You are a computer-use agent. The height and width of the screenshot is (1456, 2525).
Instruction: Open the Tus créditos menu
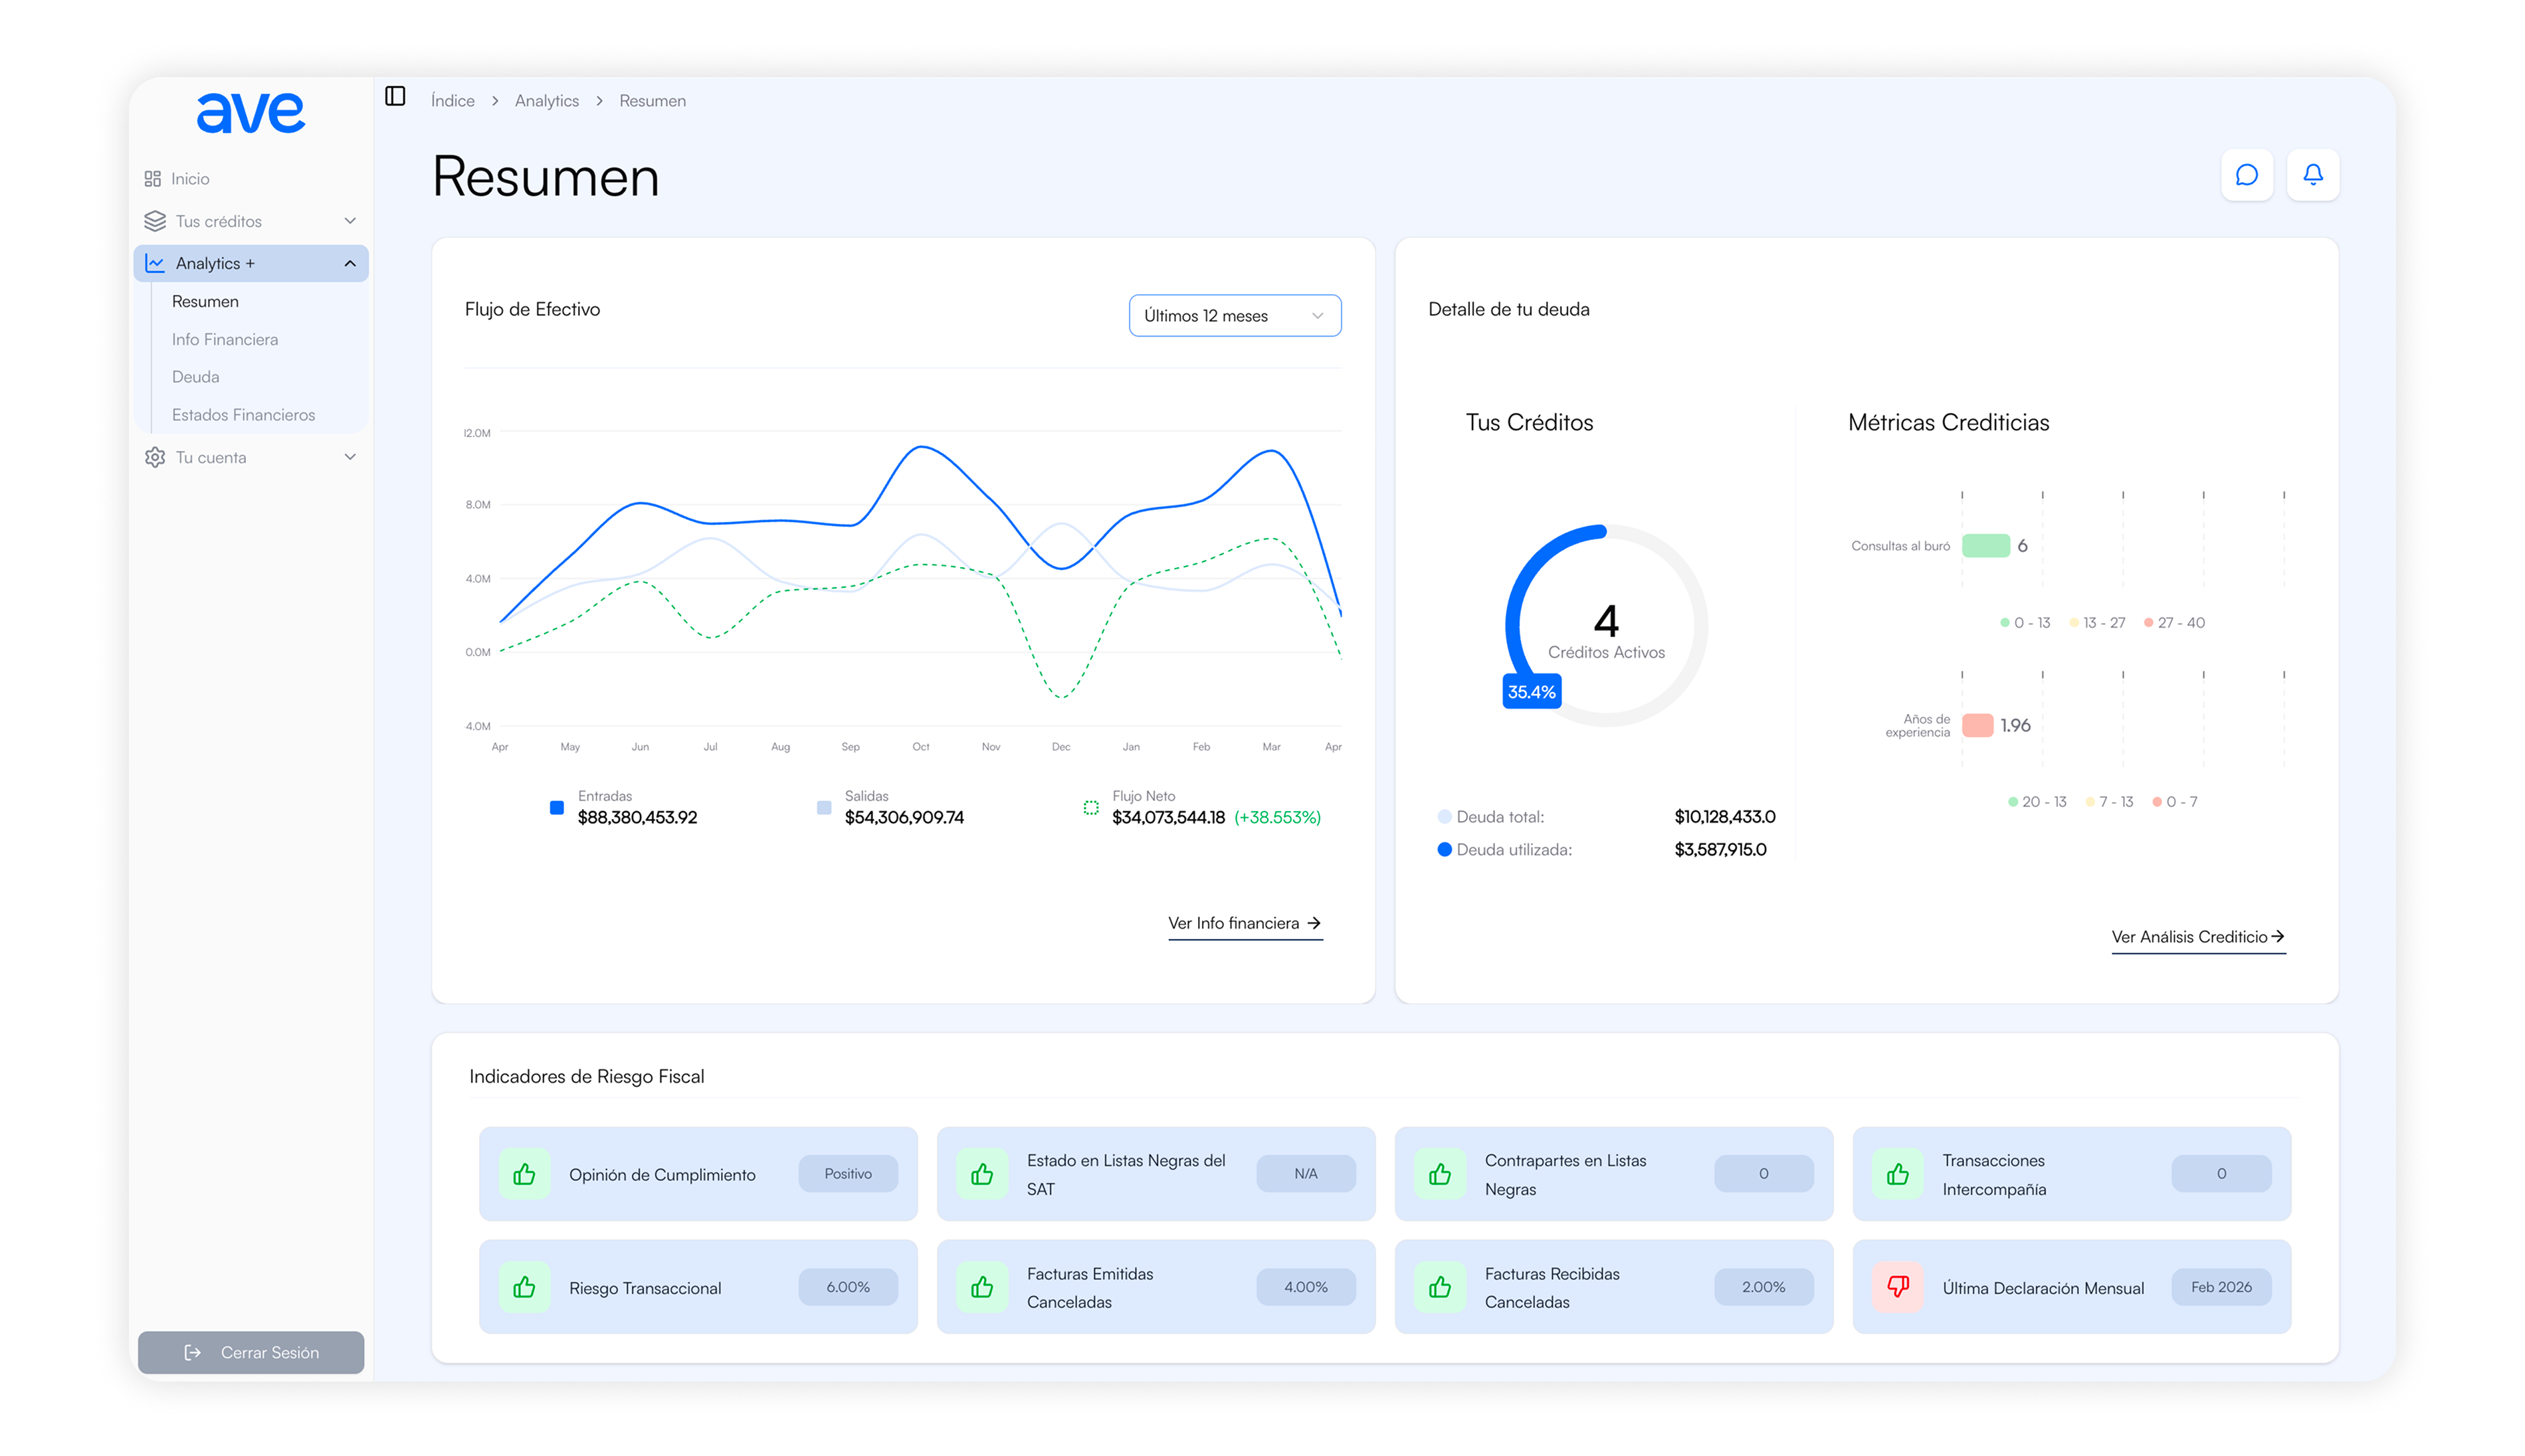(251, 221)
